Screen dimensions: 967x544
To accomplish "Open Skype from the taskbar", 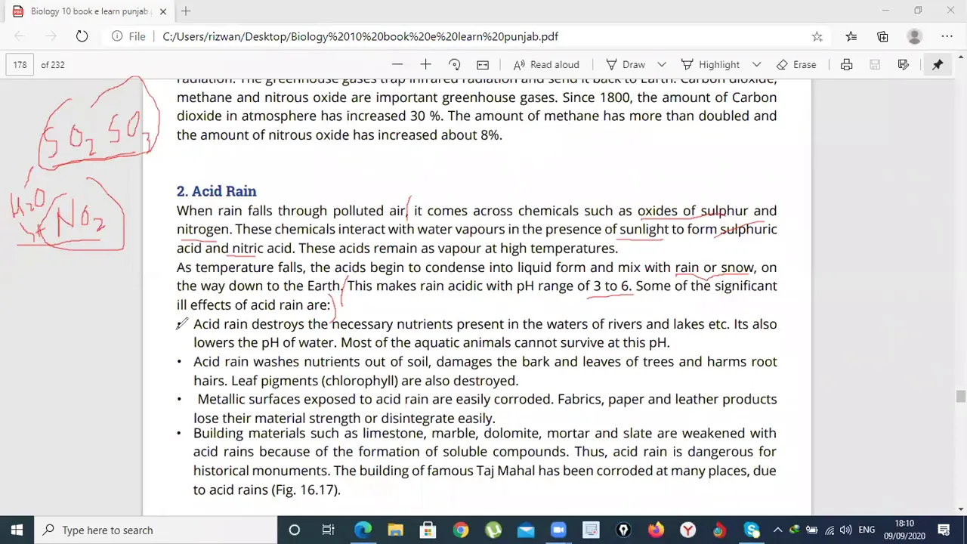I will pos(751,530).
